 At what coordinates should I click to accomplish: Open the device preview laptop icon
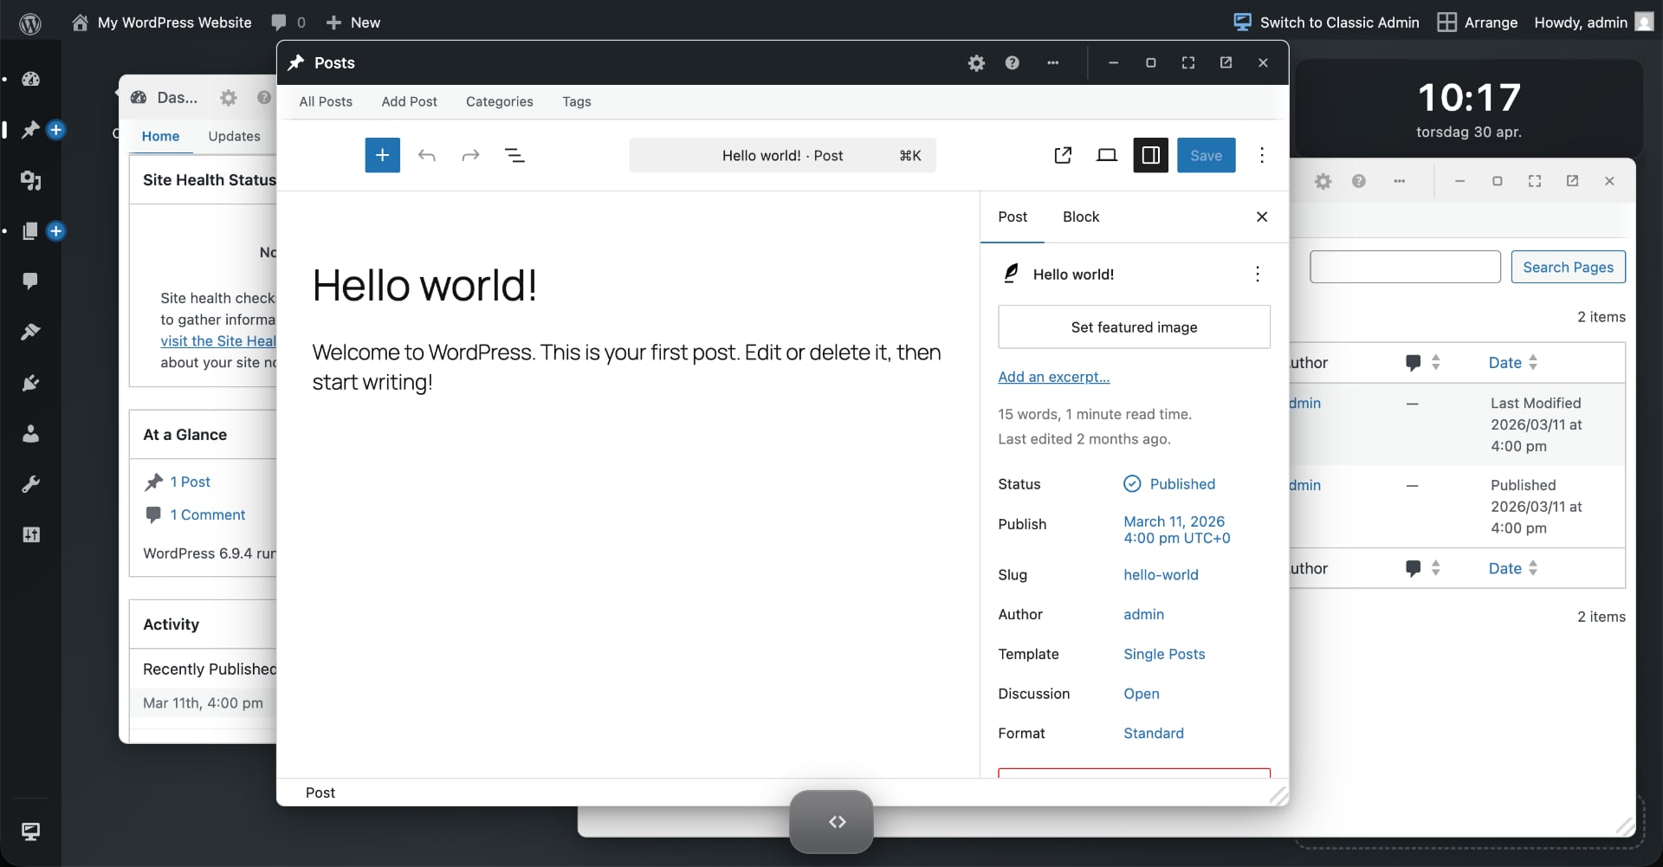point(1106,155)
